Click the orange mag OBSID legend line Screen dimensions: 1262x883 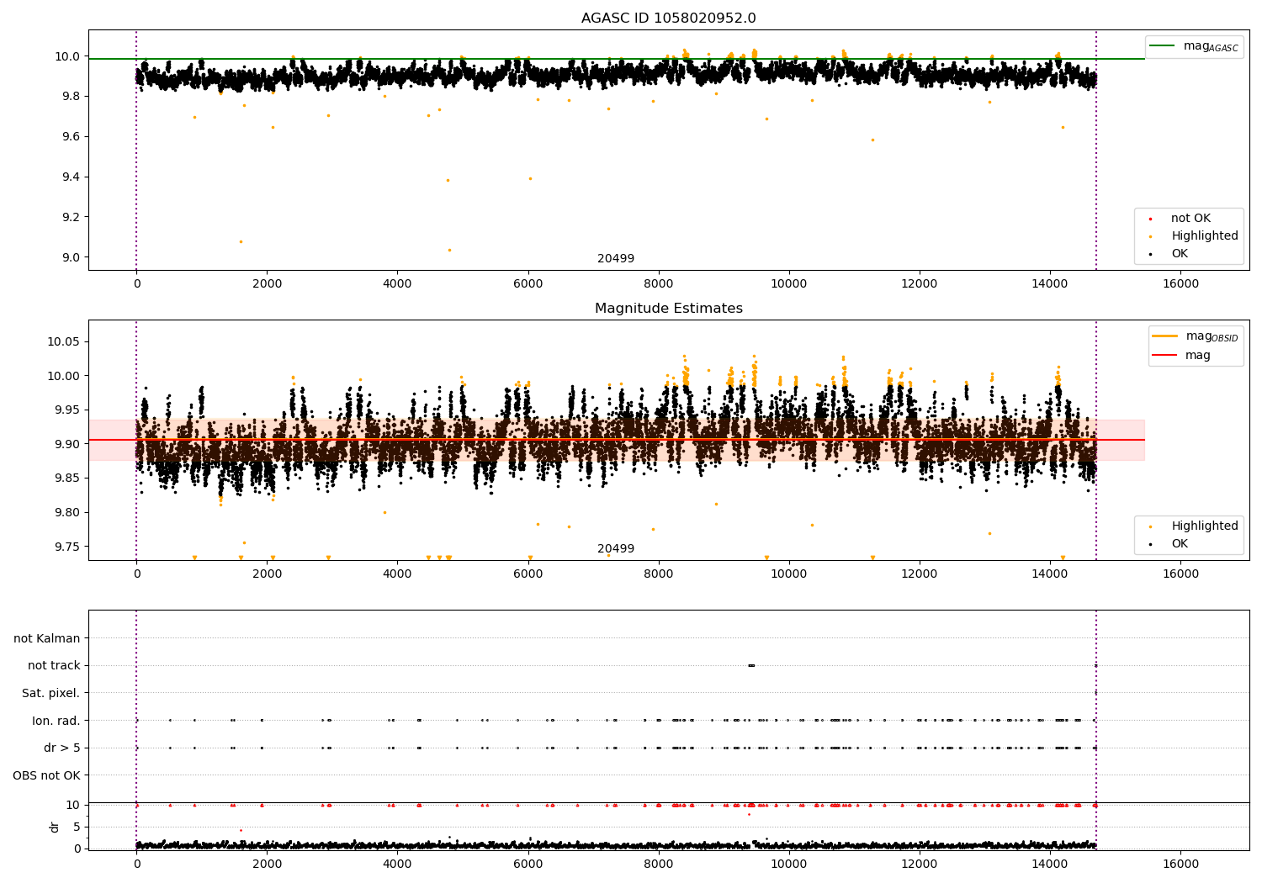click(x=1164, y=336)
